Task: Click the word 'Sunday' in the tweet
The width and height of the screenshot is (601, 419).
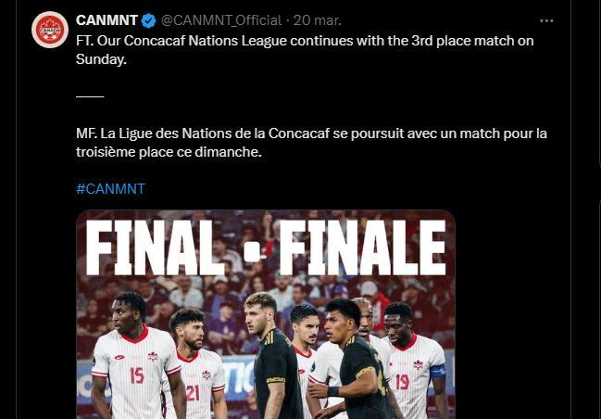Action: 100,59
